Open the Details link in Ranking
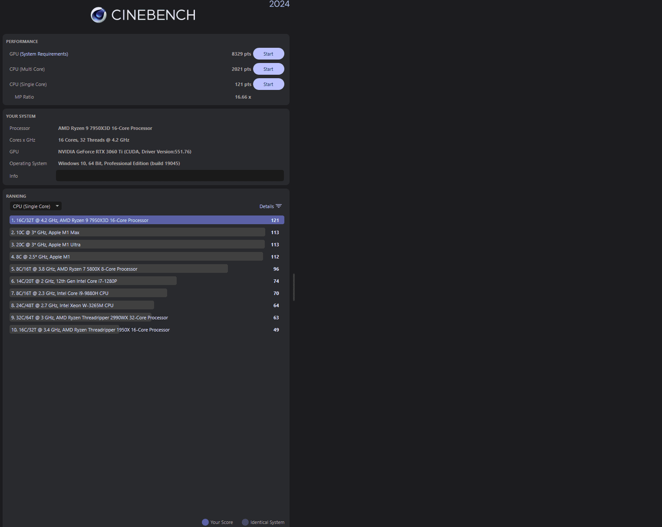662x527 pixels. click(x=267, y=206)
